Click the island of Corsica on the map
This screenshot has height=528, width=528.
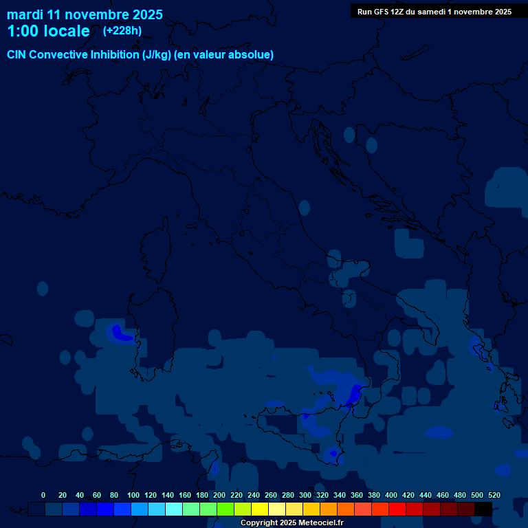pos(154,241)
